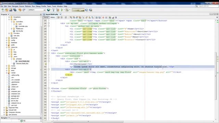
Task: Click the Toggle Highlight Search icon
Action: coord(80,17)
